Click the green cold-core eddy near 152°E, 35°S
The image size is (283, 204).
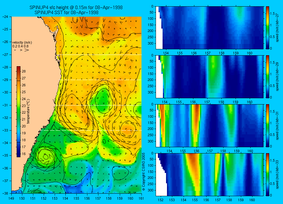click(x=46, y=156)
